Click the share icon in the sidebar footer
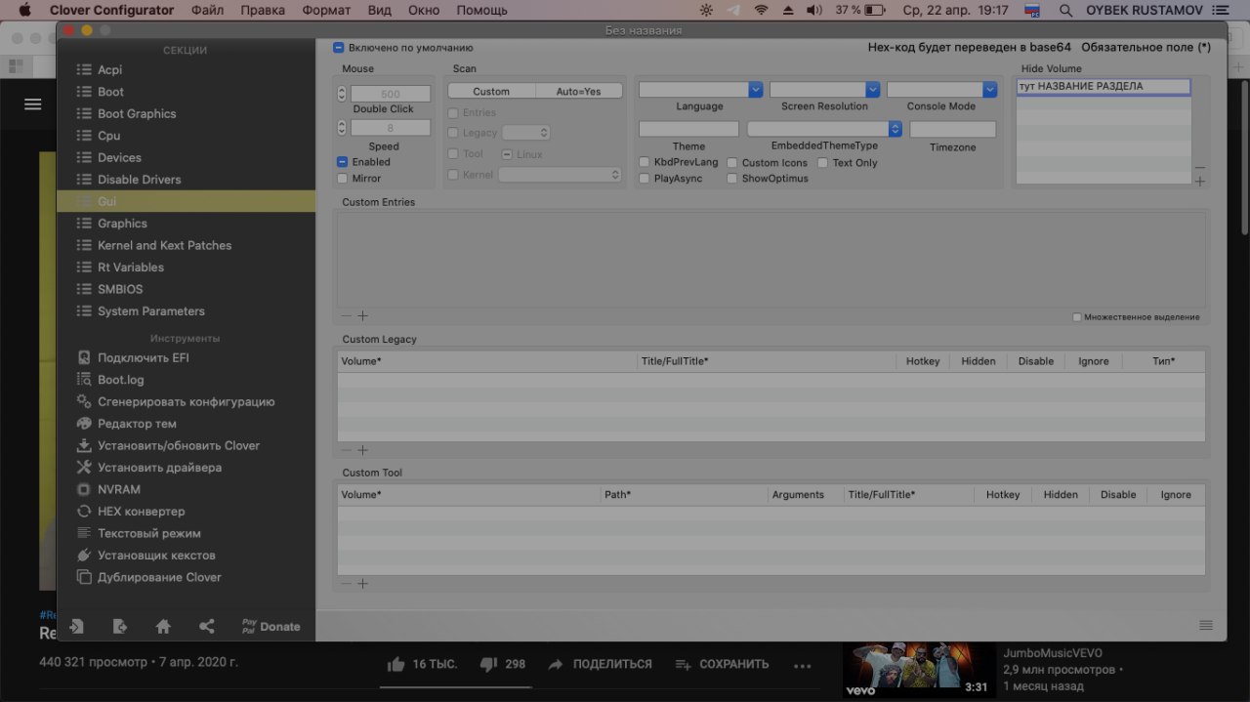The width and height of the screenshot is (1250, 702). [x=207, y=627]
